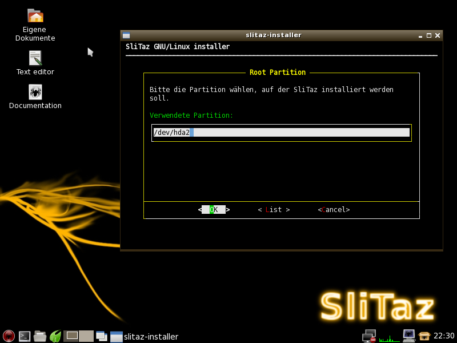This screenshot has height=343, width=457.
Task: Open the slitaz-installer window menu icon
Action: point(126,35)
